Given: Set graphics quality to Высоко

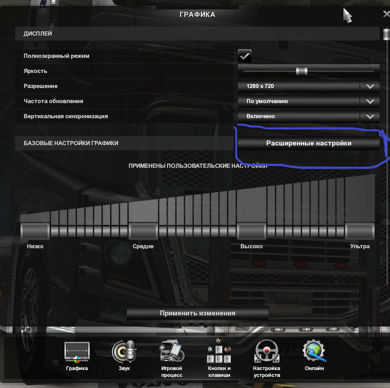Looking at the screenshot, I should click(x=252, y=231).
